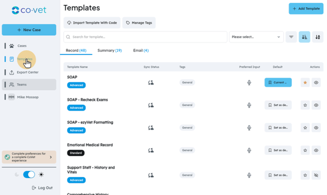The width and height of the screenshot is (327, 195).
Task: Click the Search for template field
Action: [145, 37]
